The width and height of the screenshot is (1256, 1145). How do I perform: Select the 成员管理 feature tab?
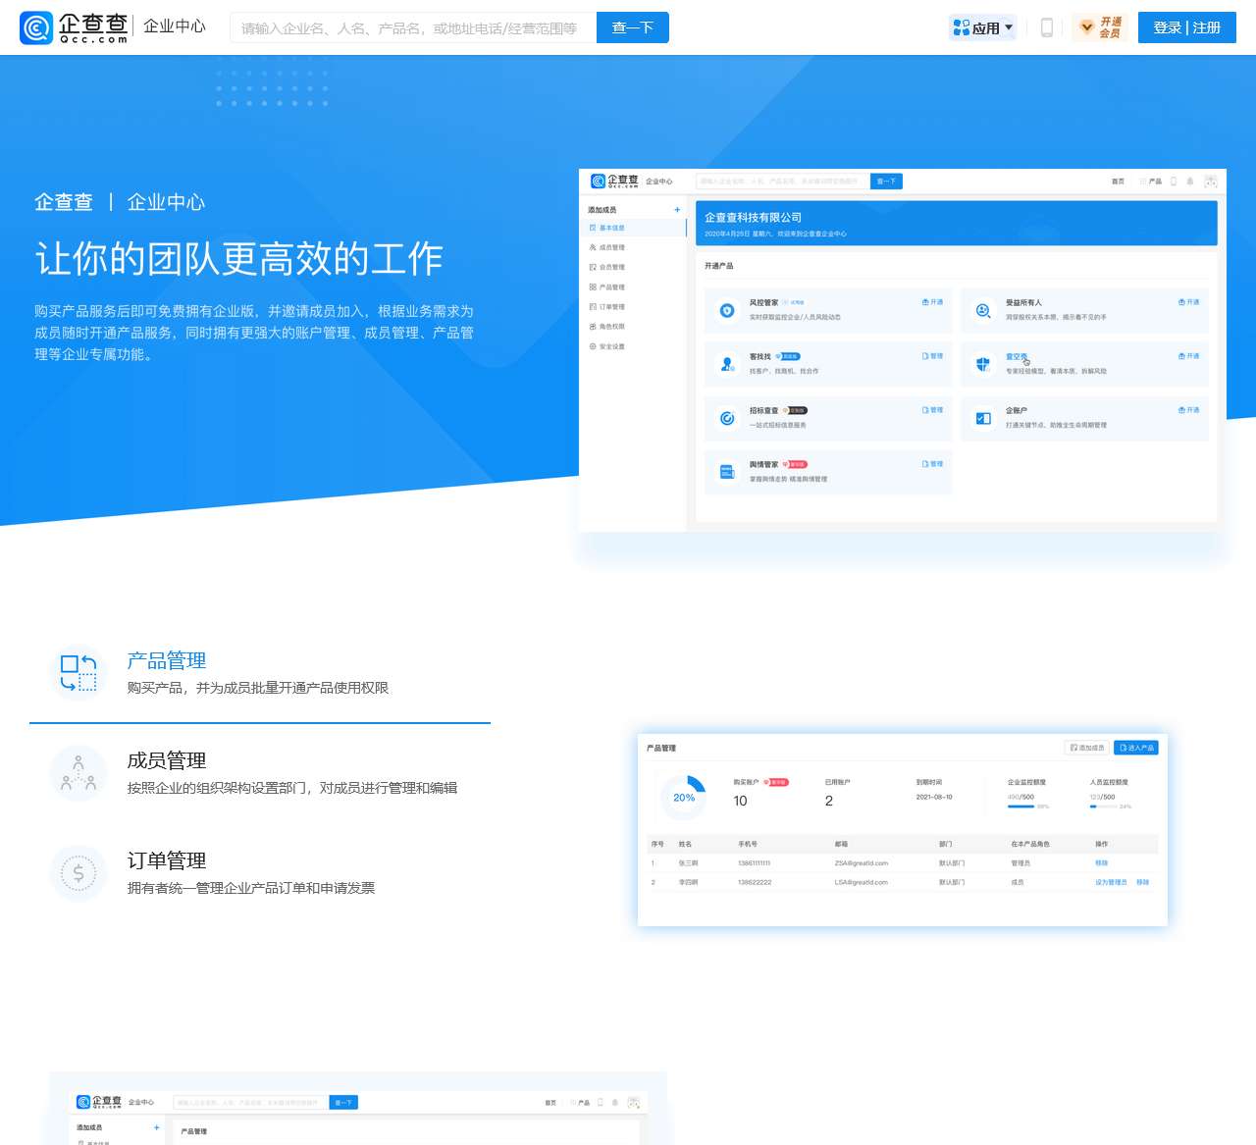click(x=260, y=773)
